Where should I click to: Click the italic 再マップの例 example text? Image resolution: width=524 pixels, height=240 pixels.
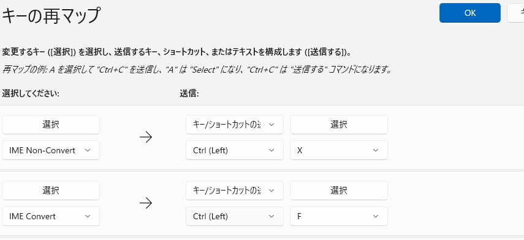[x=197, y=70]
